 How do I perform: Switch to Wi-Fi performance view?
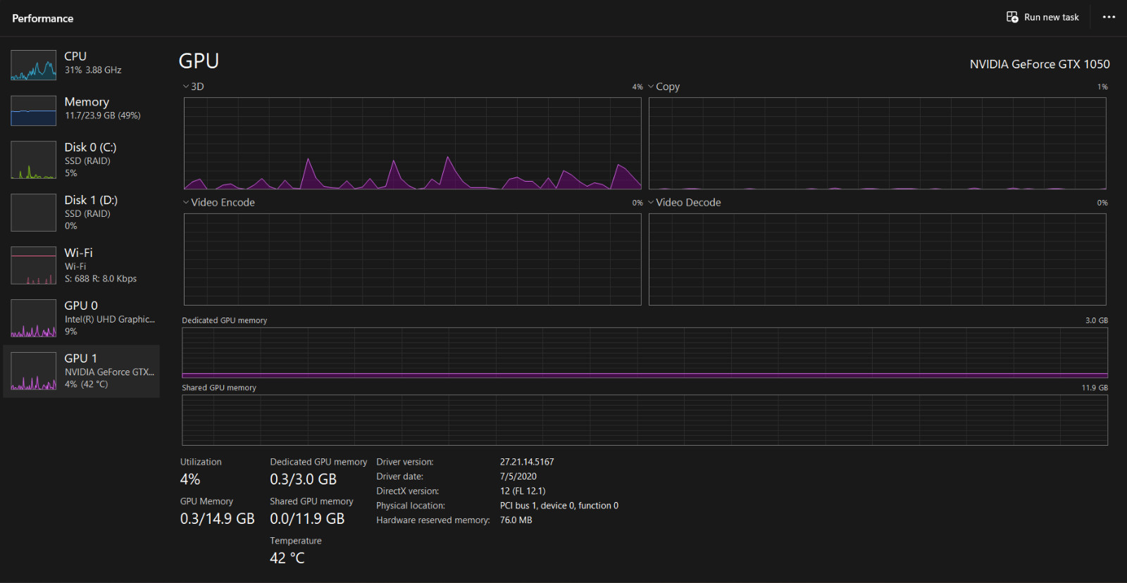[x=82, y=265]
